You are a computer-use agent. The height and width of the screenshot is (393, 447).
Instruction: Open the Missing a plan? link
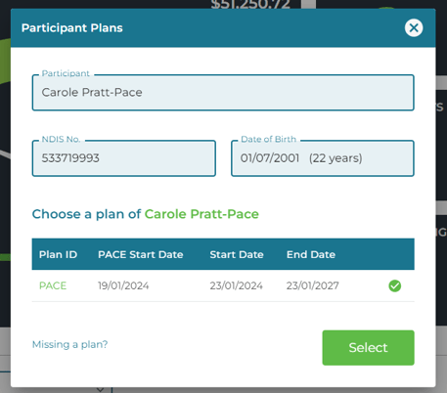(69, 344)
